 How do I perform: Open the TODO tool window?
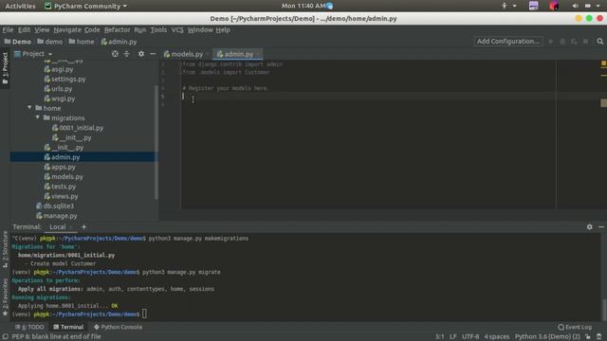(x=30, y=327)
